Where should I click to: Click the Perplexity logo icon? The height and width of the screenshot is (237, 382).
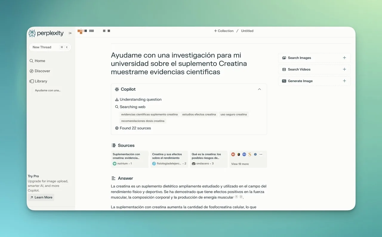(x=32, y=33)
